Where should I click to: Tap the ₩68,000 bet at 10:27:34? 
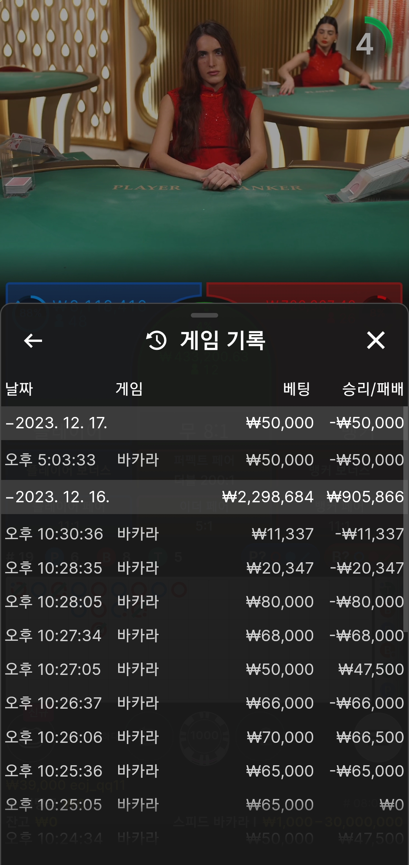pyautogui.click(x=280, y=635)
